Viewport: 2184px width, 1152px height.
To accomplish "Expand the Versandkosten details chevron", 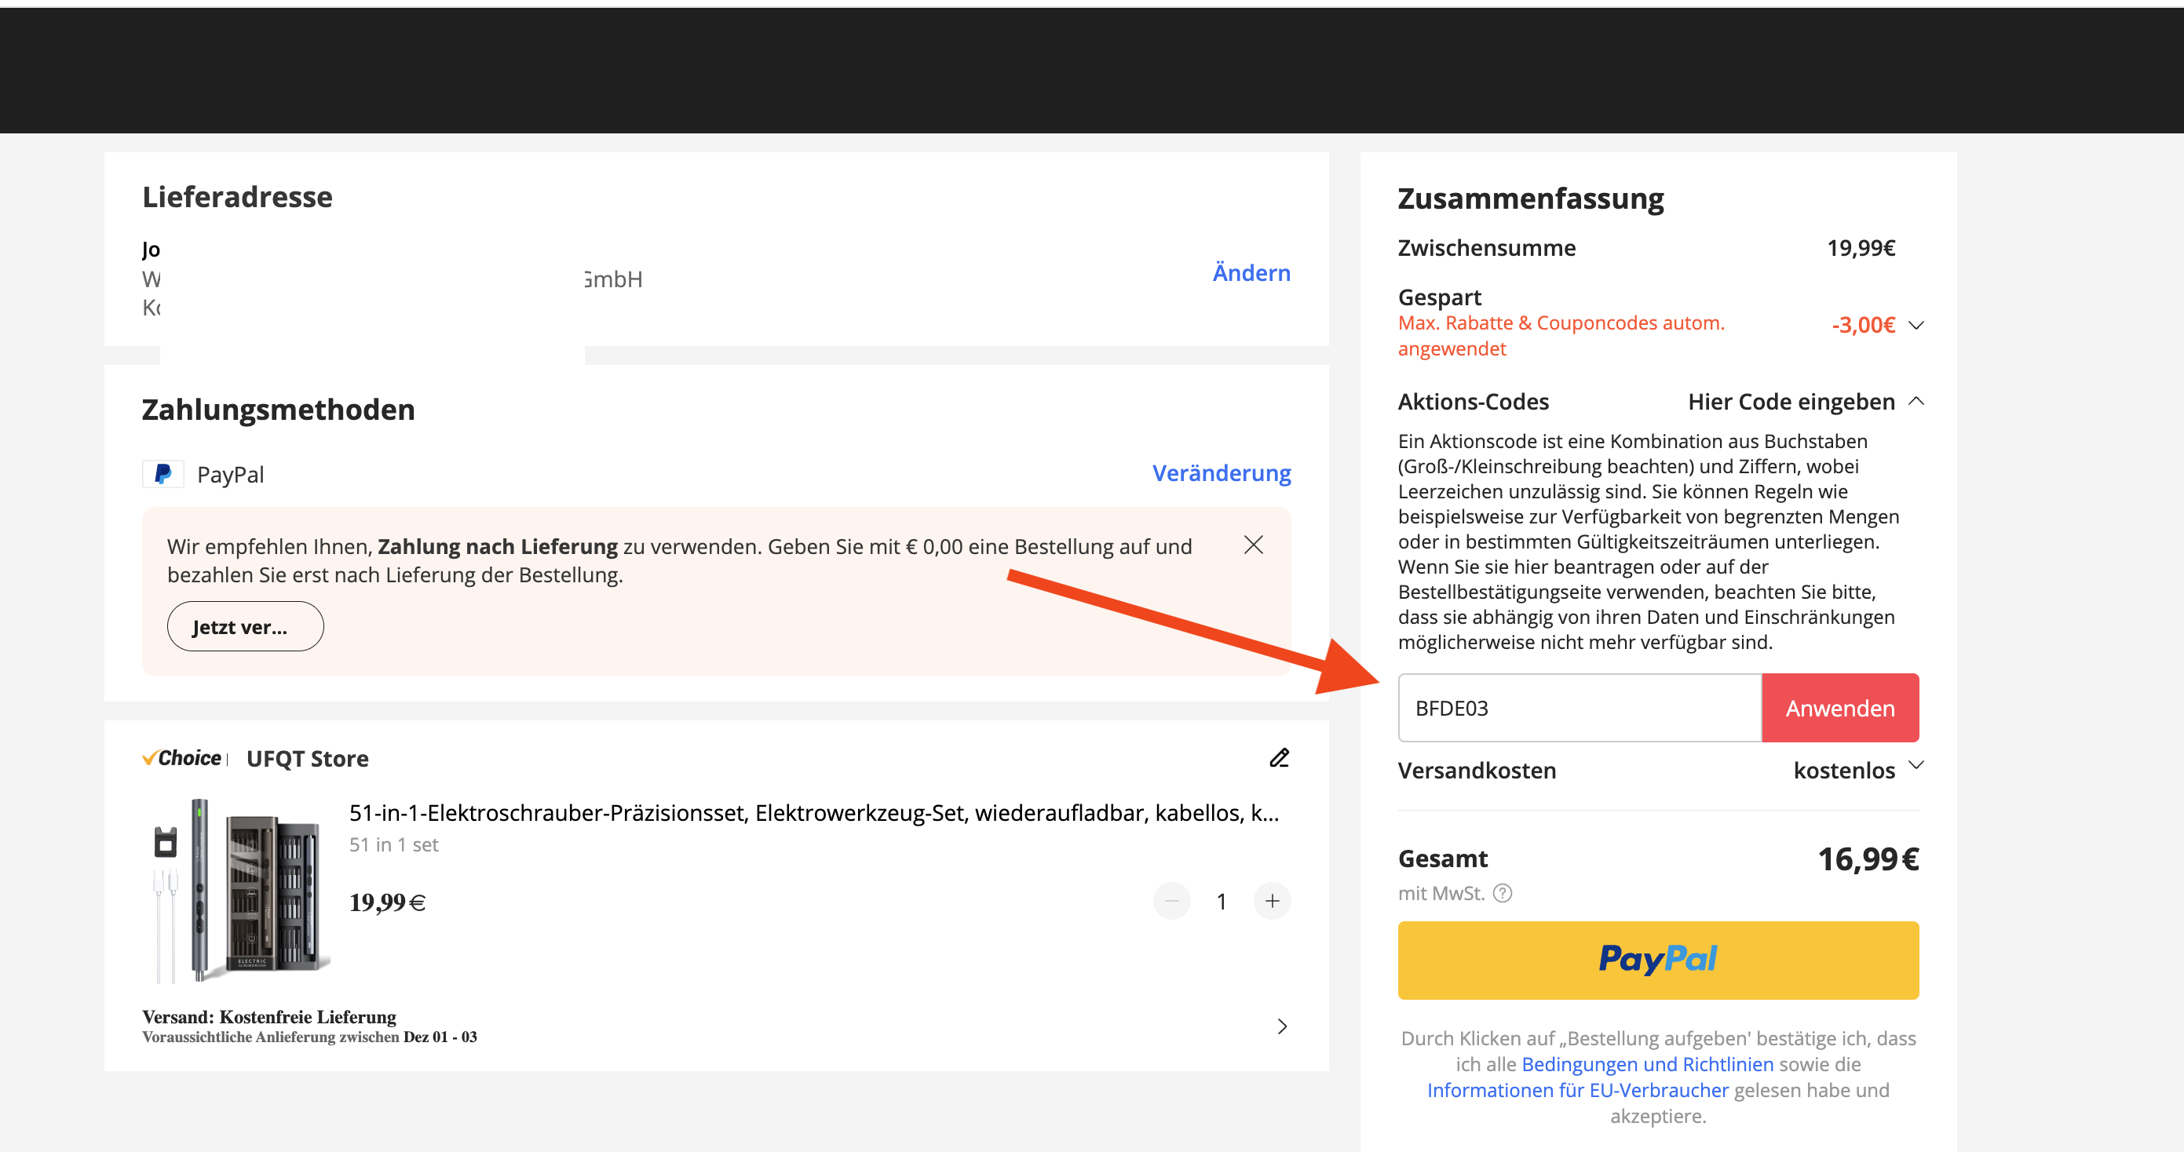I will point(1916,765).
